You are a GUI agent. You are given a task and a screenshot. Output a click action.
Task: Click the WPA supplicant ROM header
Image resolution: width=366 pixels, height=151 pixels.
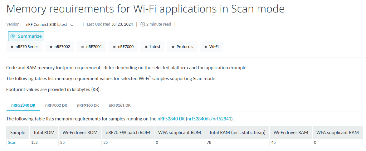tap(179, 133)
